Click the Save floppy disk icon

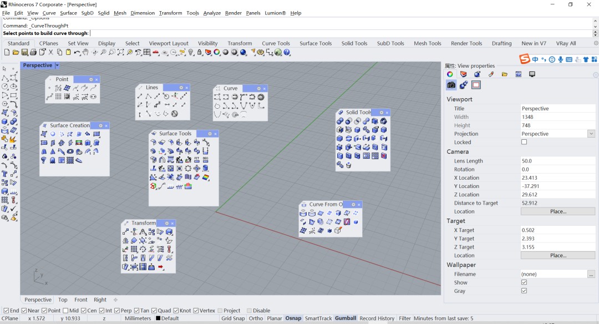(x=24, y=52)
